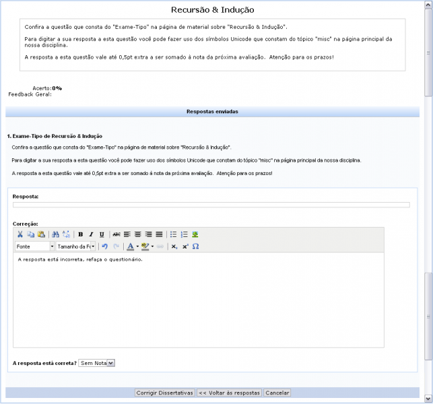Center align the text

(138, 234)
